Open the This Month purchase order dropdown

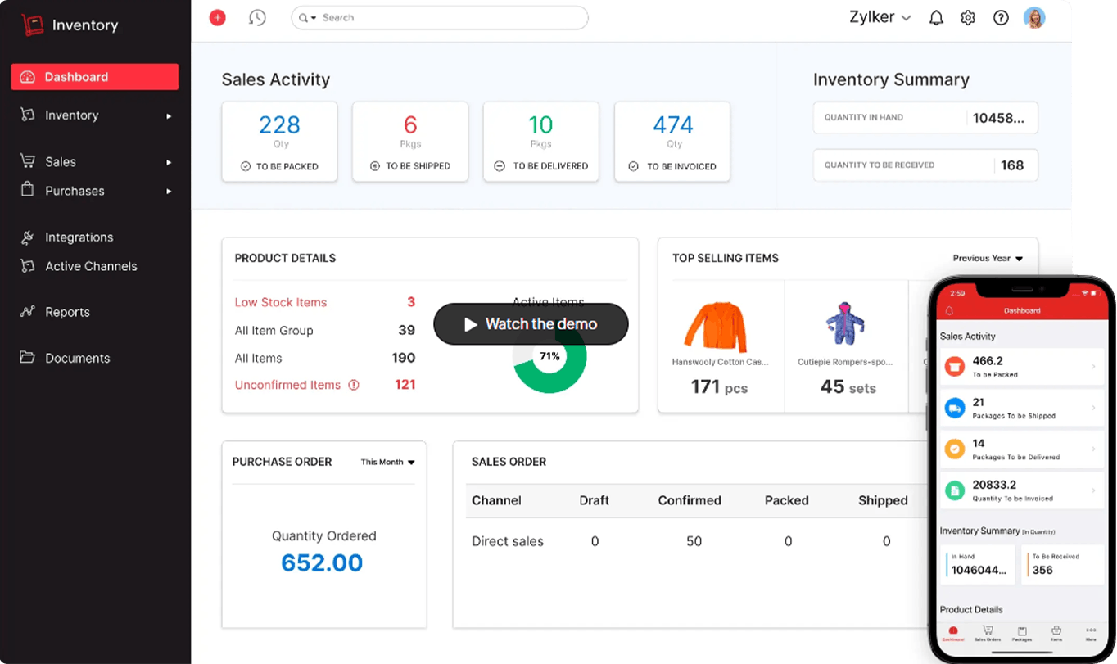click(x=388, y=462)
